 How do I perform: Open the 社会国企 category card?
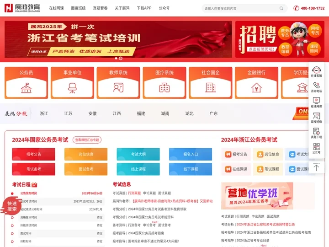(211, 82)
